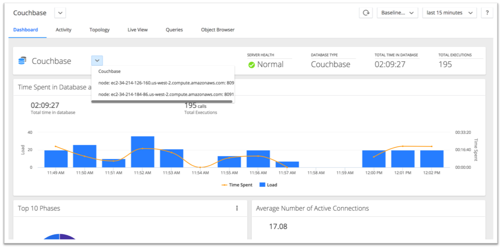Click the horizontal scrollbar of the node list

[162, 102]
